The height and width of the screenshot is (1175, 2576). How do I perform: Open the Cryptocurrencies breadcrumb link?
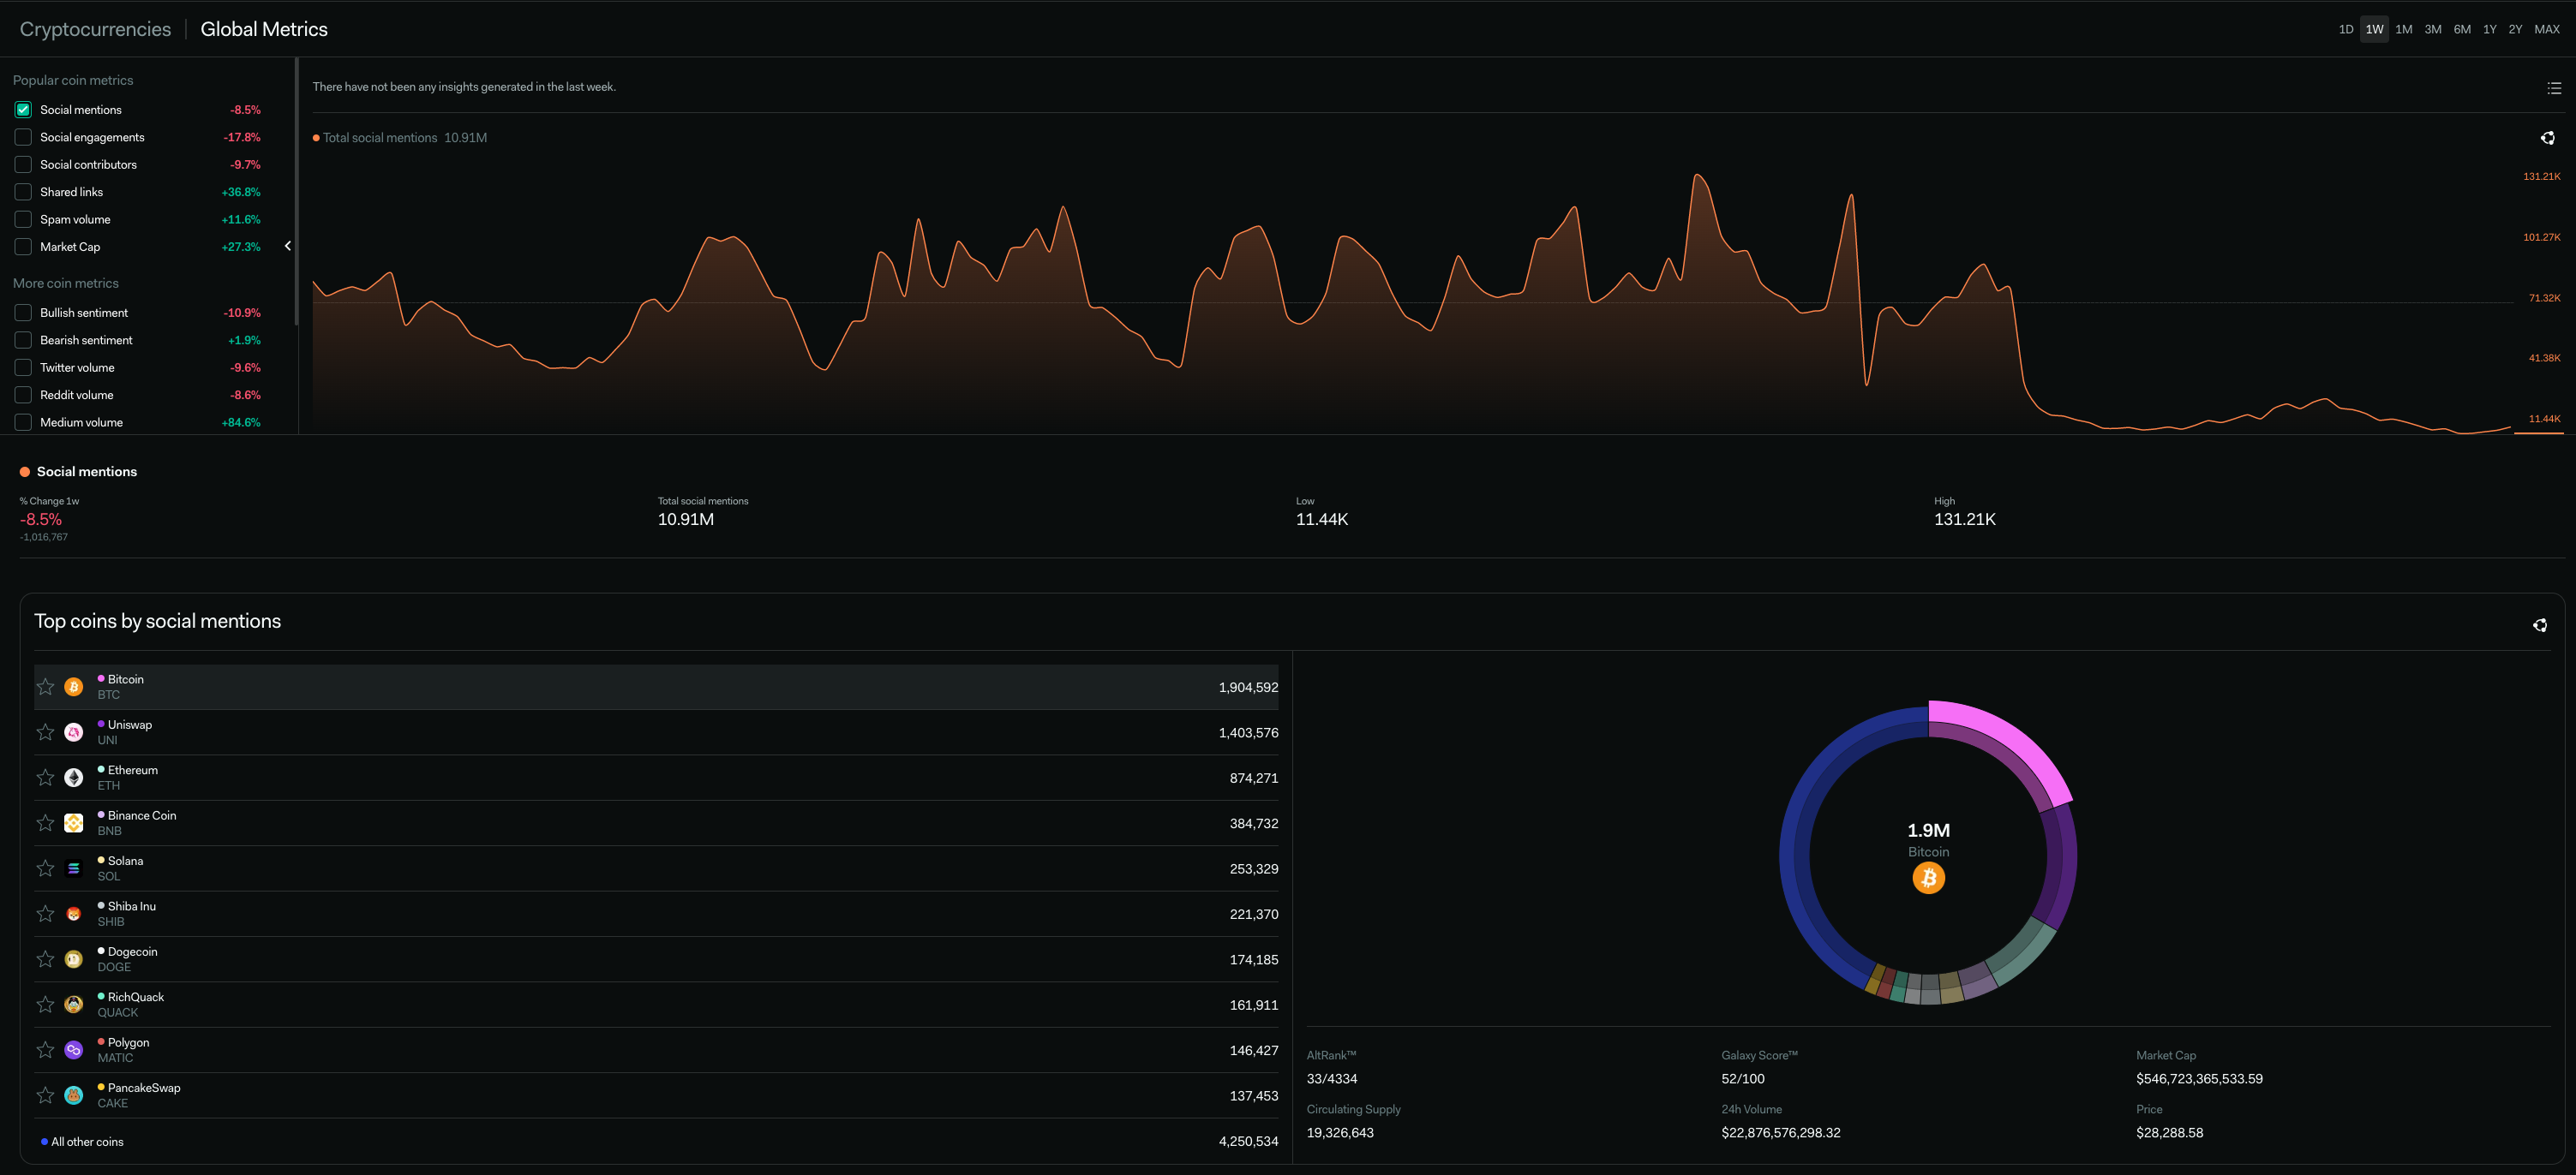click(95, 29)
